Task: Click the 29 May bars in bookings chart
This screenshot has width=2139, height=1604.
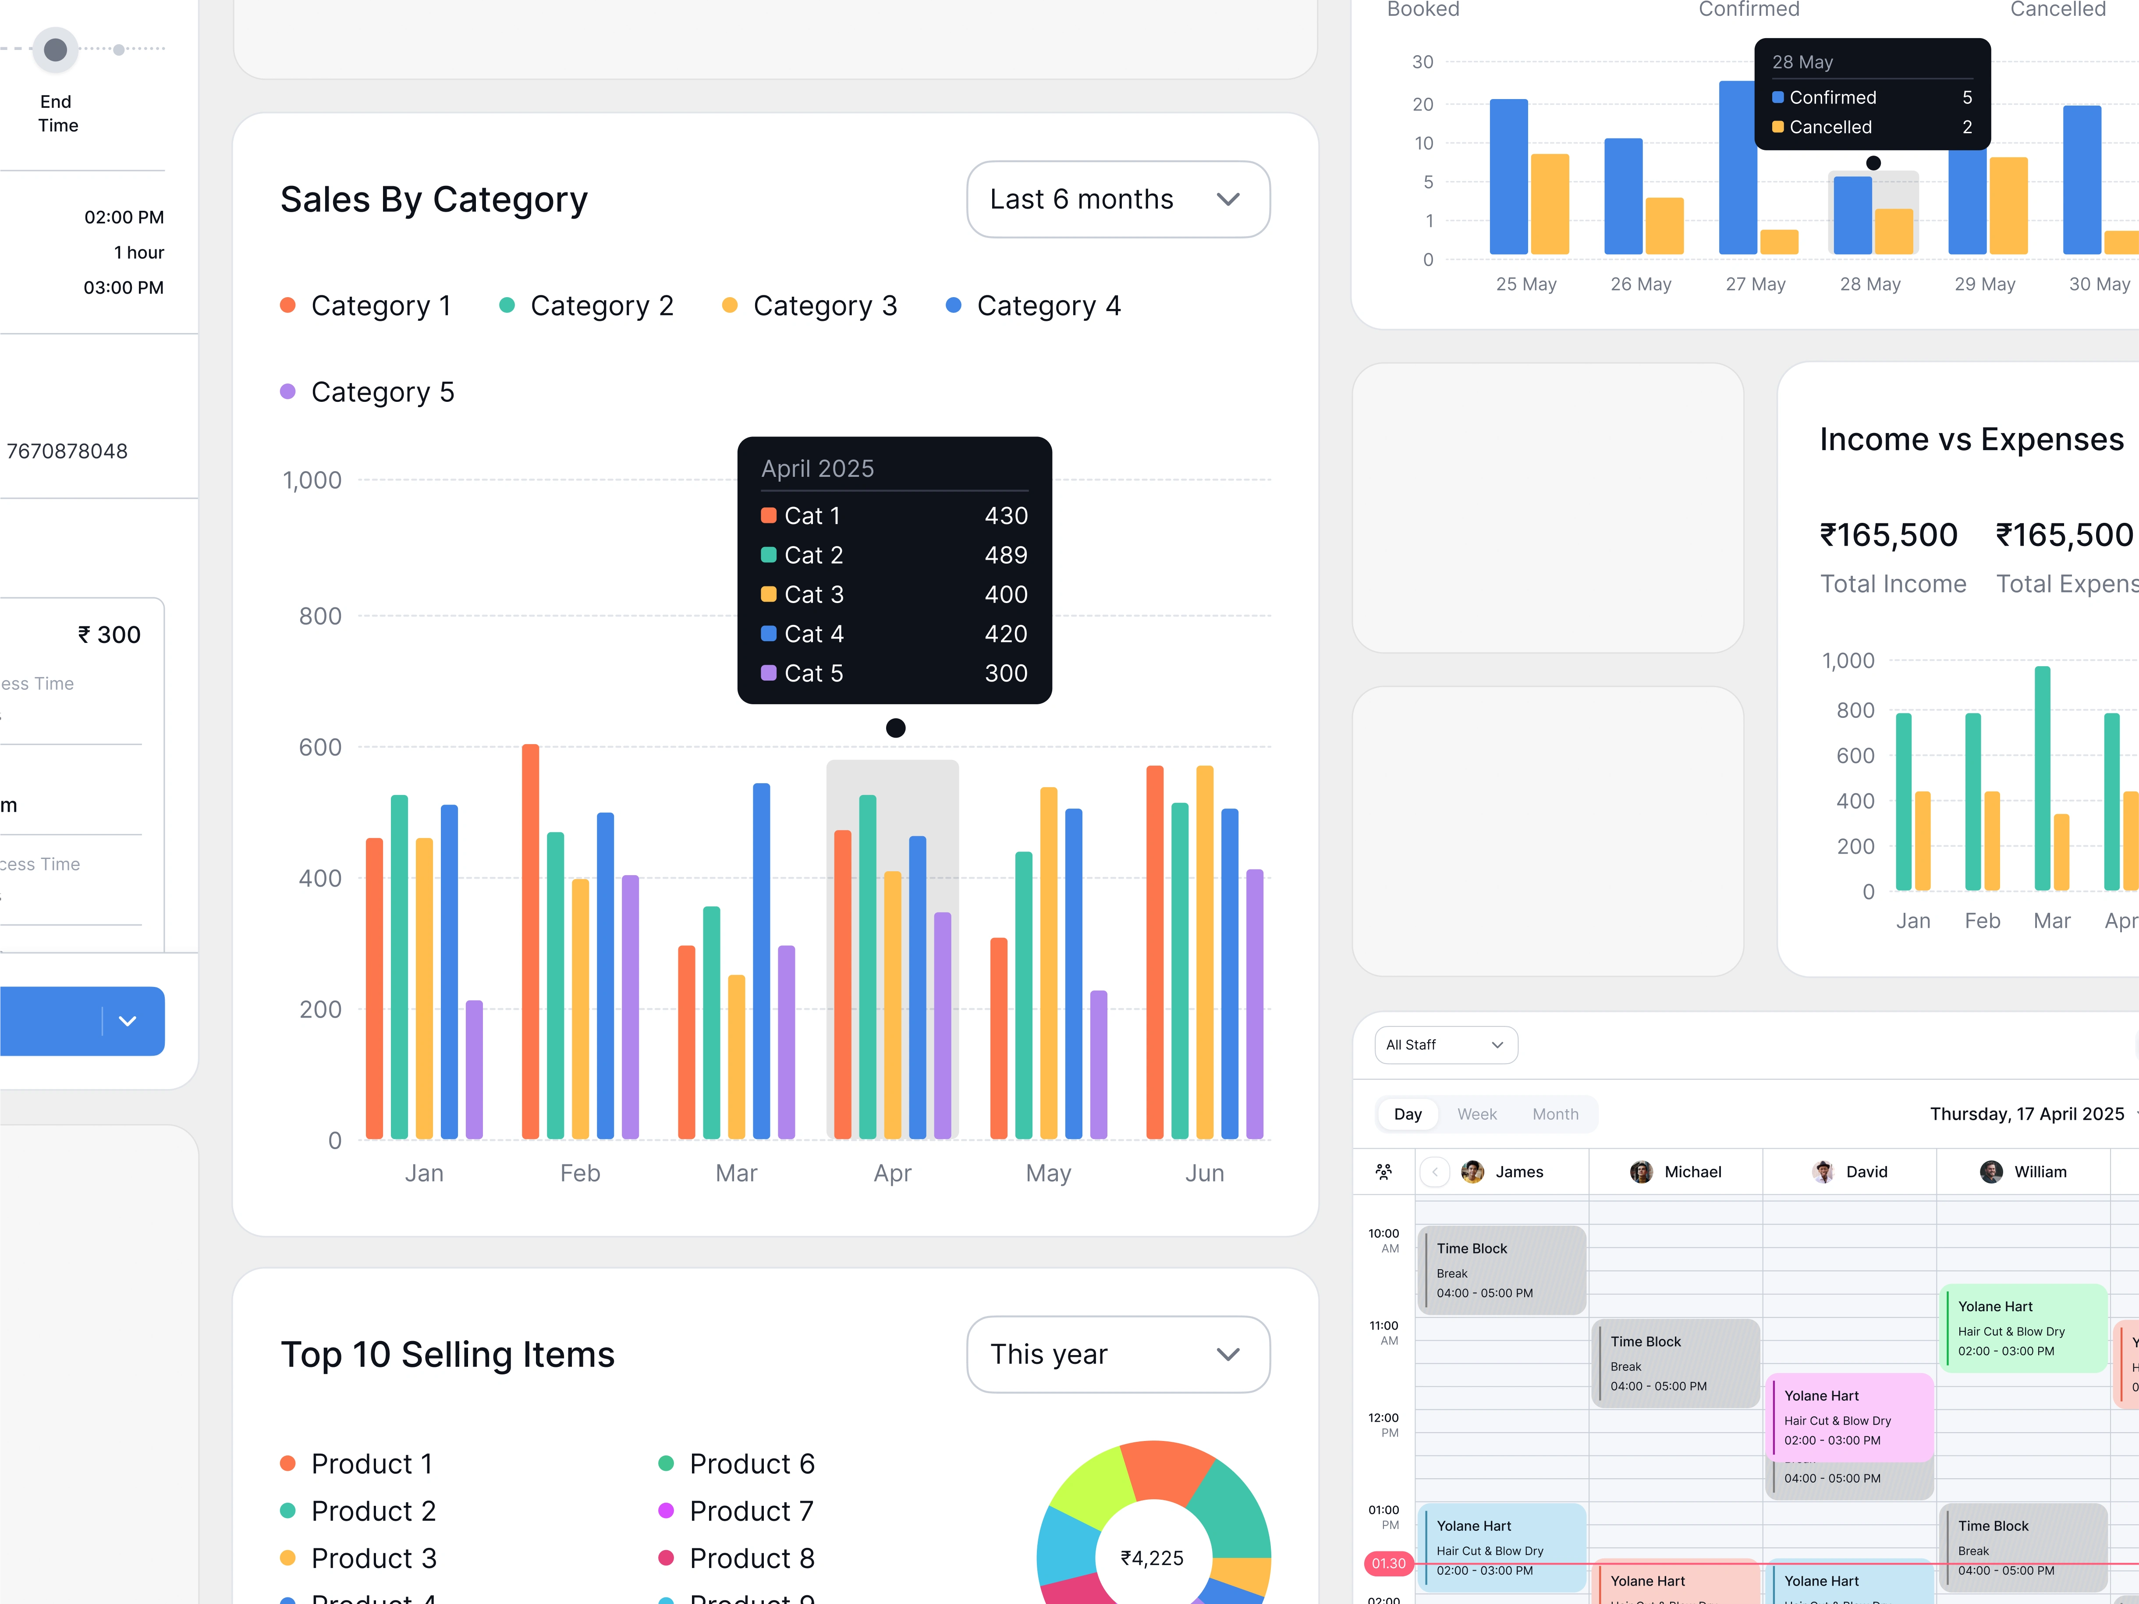Action: tap(1988, 203)
